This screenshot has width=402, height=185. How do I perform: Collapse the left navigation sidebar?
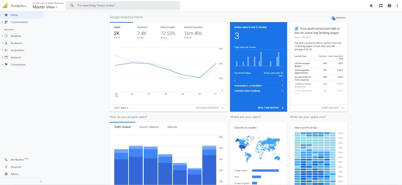[41, 181]
